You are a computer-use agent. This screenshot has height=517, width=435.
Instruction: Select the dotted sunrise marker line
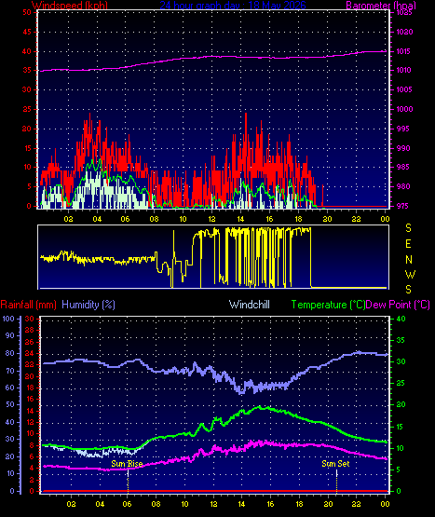pos(128,481)
